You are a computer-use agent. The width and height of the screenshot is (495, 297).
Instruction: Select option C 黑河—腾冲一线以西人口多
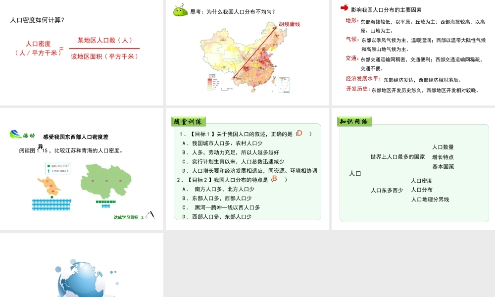click(x=221, y=207)
